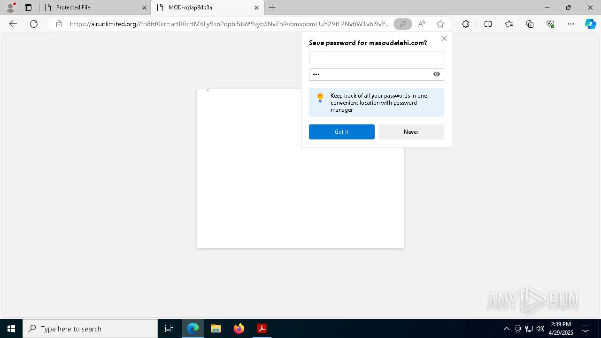601x338 pixels.
Task: Launch Firefox from taskbar
Action: 239,329
